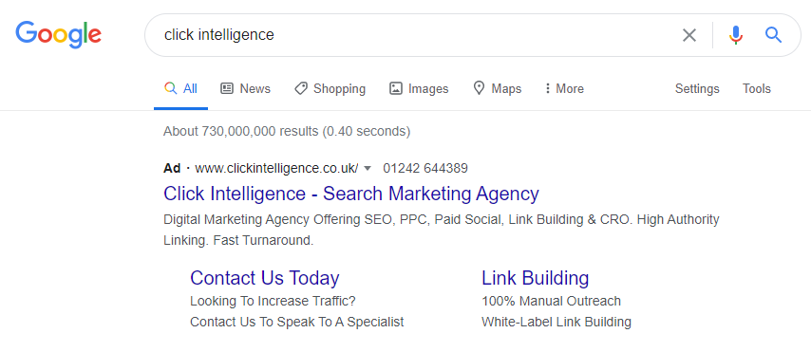Image resolution: width=811 pixels, height=352 pixels.
Task: Click into the search input field
Action: pos(414,35)
